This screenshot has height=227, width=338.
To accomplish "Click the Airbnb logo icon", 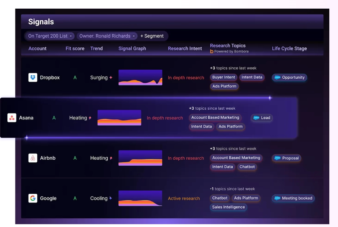I will tap(33, 158).
